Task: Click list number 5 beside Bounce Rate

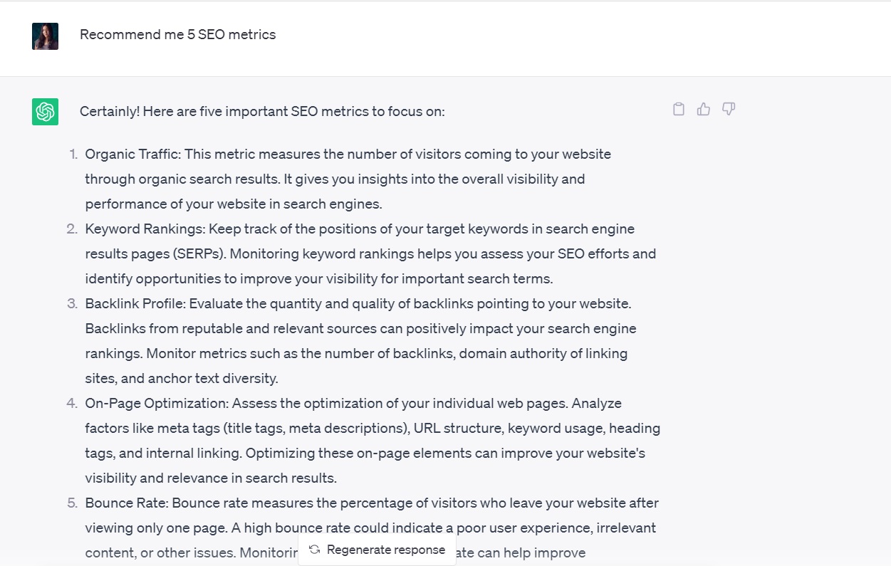Action: [72, 503]
